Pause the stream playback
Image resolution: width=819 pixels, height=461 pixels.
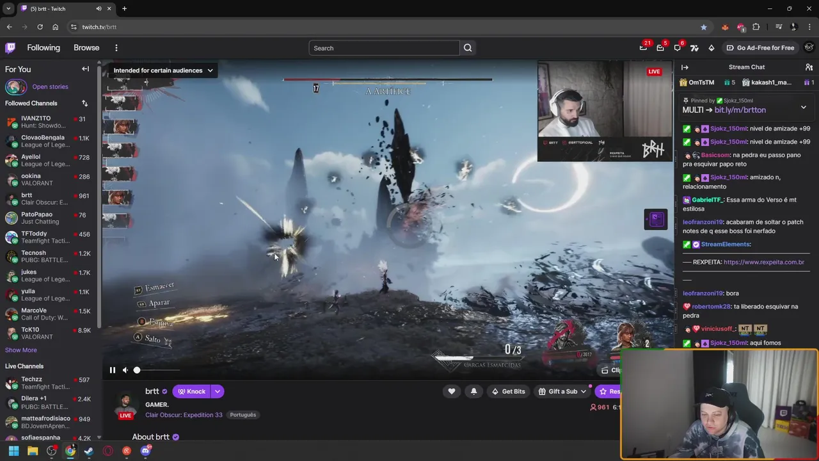tap(112, 370)
